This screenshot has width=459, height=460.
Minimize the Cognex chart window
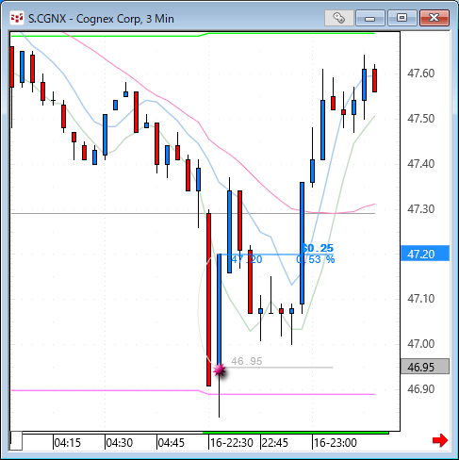(370, 18)
